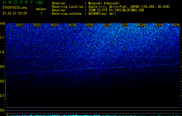Click the 1.0 kHz axis label

coord(3,52)
